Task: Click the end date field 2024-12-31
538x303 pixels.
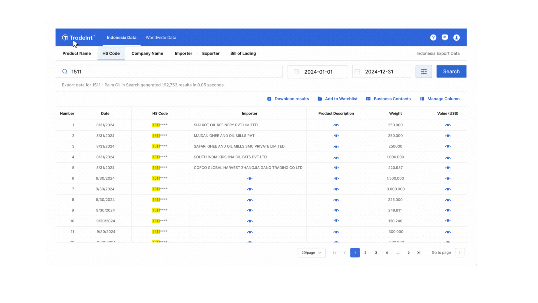Action: [382, 72]
